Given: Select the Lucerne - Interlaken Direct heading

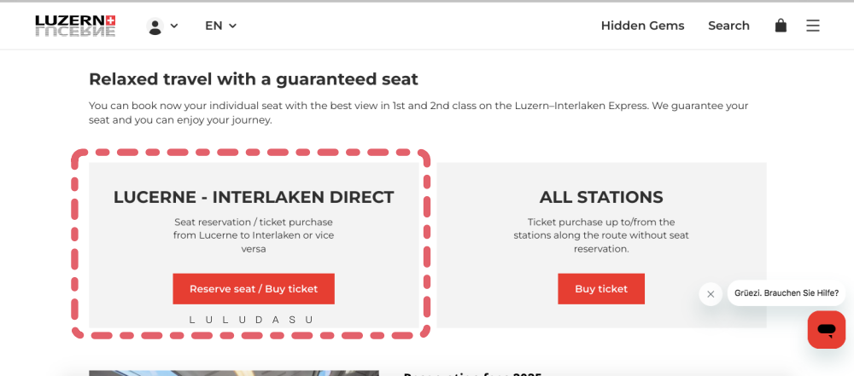Looking at the screenshot, I should (254, 197).
